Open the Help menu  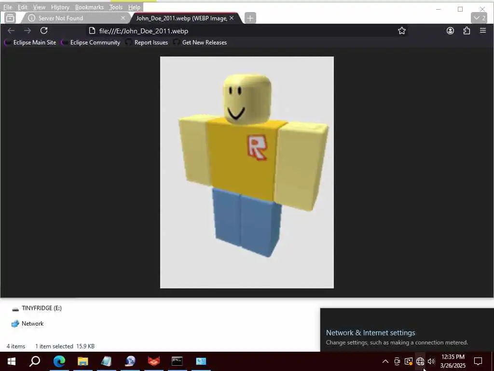134,7
